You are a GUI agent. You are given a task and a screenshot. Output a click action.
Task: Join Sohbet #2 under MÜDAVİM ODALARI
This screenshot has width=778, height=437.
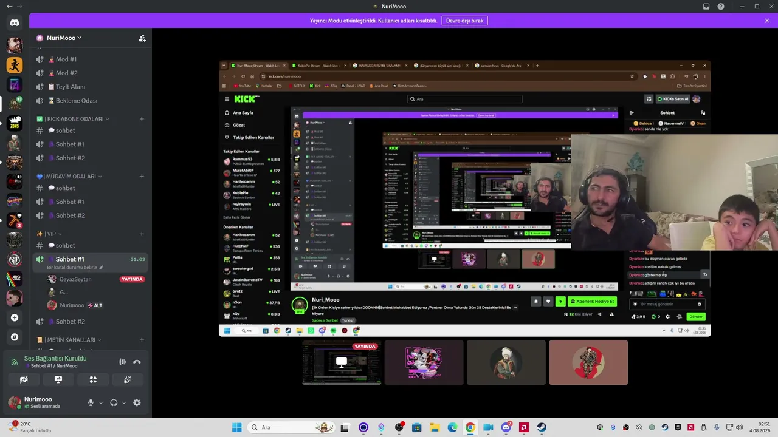[90, 215]
